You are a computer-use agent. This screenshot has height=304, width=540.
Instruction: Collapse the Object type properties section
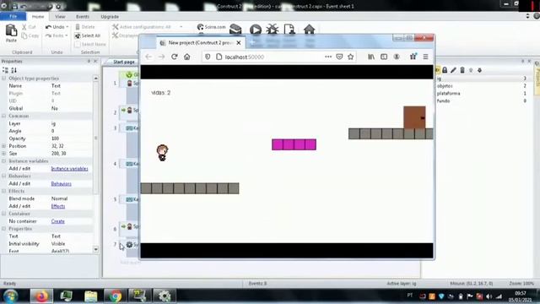pyautogui.click(x=3, y=79)
